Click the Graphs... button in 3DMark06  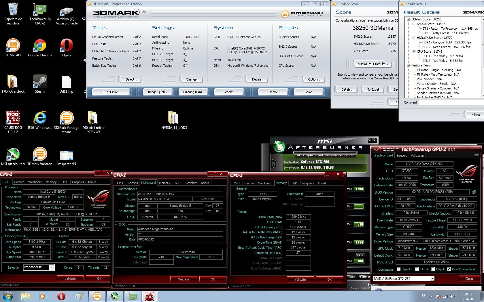tap(230, 92)
